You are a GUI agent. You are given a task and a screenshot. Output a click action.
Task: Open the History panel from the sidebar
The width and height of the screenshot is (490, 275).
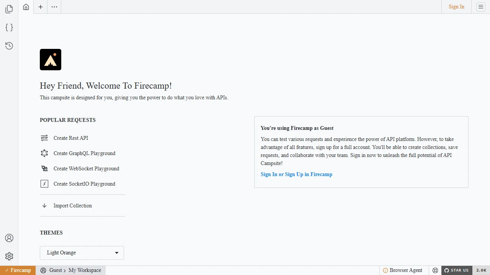pos(9,45)
